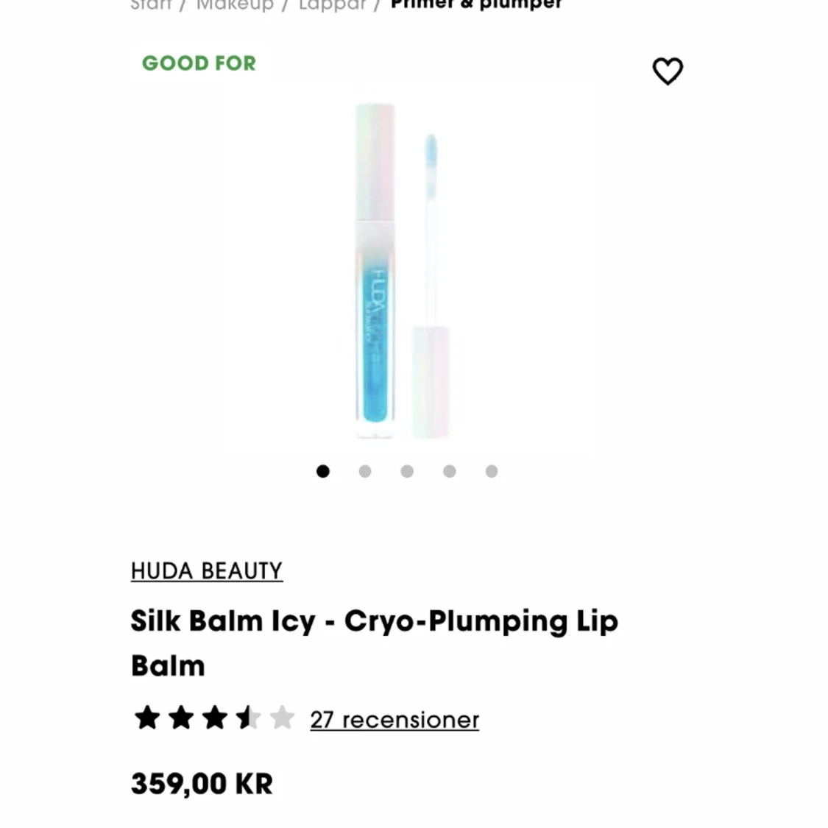Screen dimensions: 828x828
Task: Navigate to Makeup breadcrumb
Action: tap(235, 4)
